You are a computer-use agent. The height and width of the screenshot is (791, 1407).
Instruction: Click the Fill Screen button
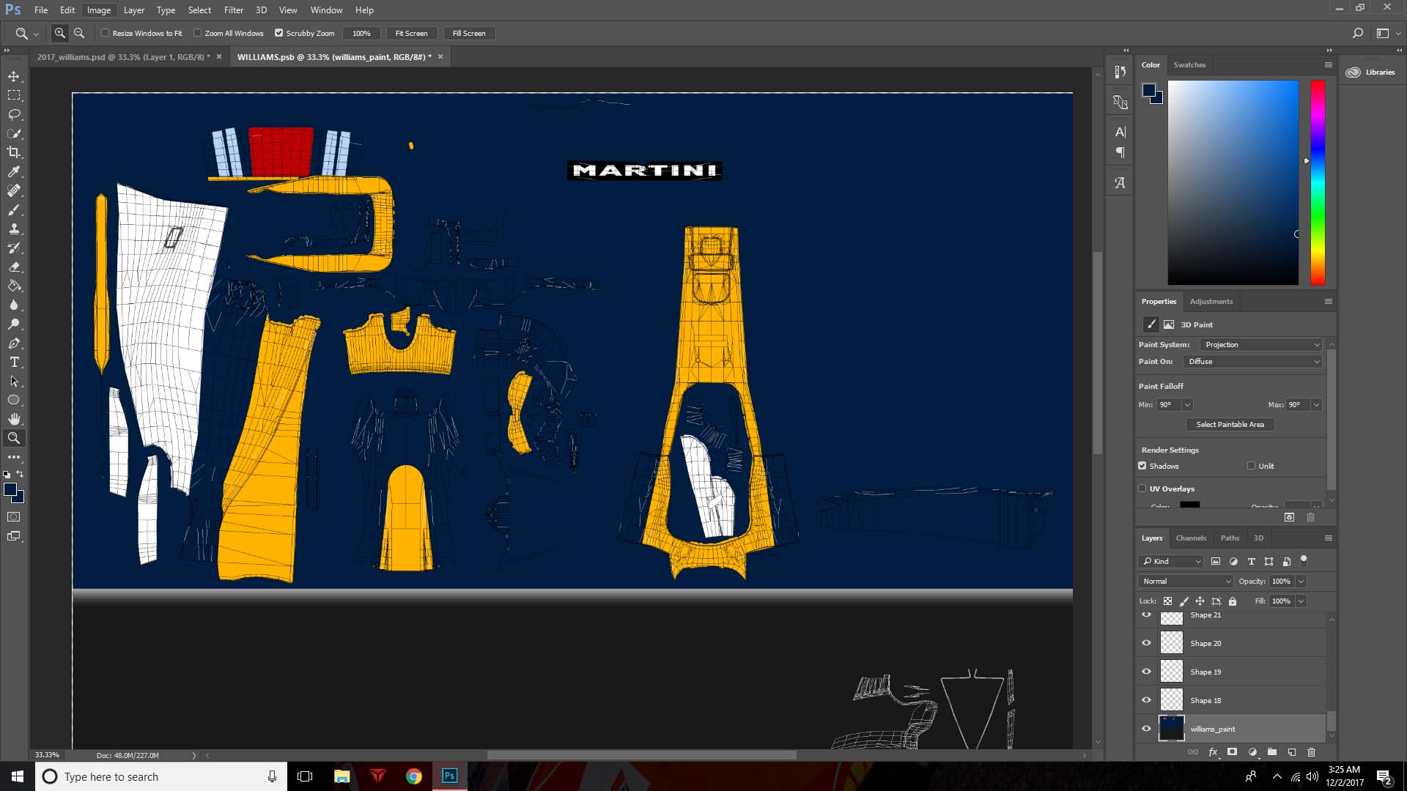(469, 33)
